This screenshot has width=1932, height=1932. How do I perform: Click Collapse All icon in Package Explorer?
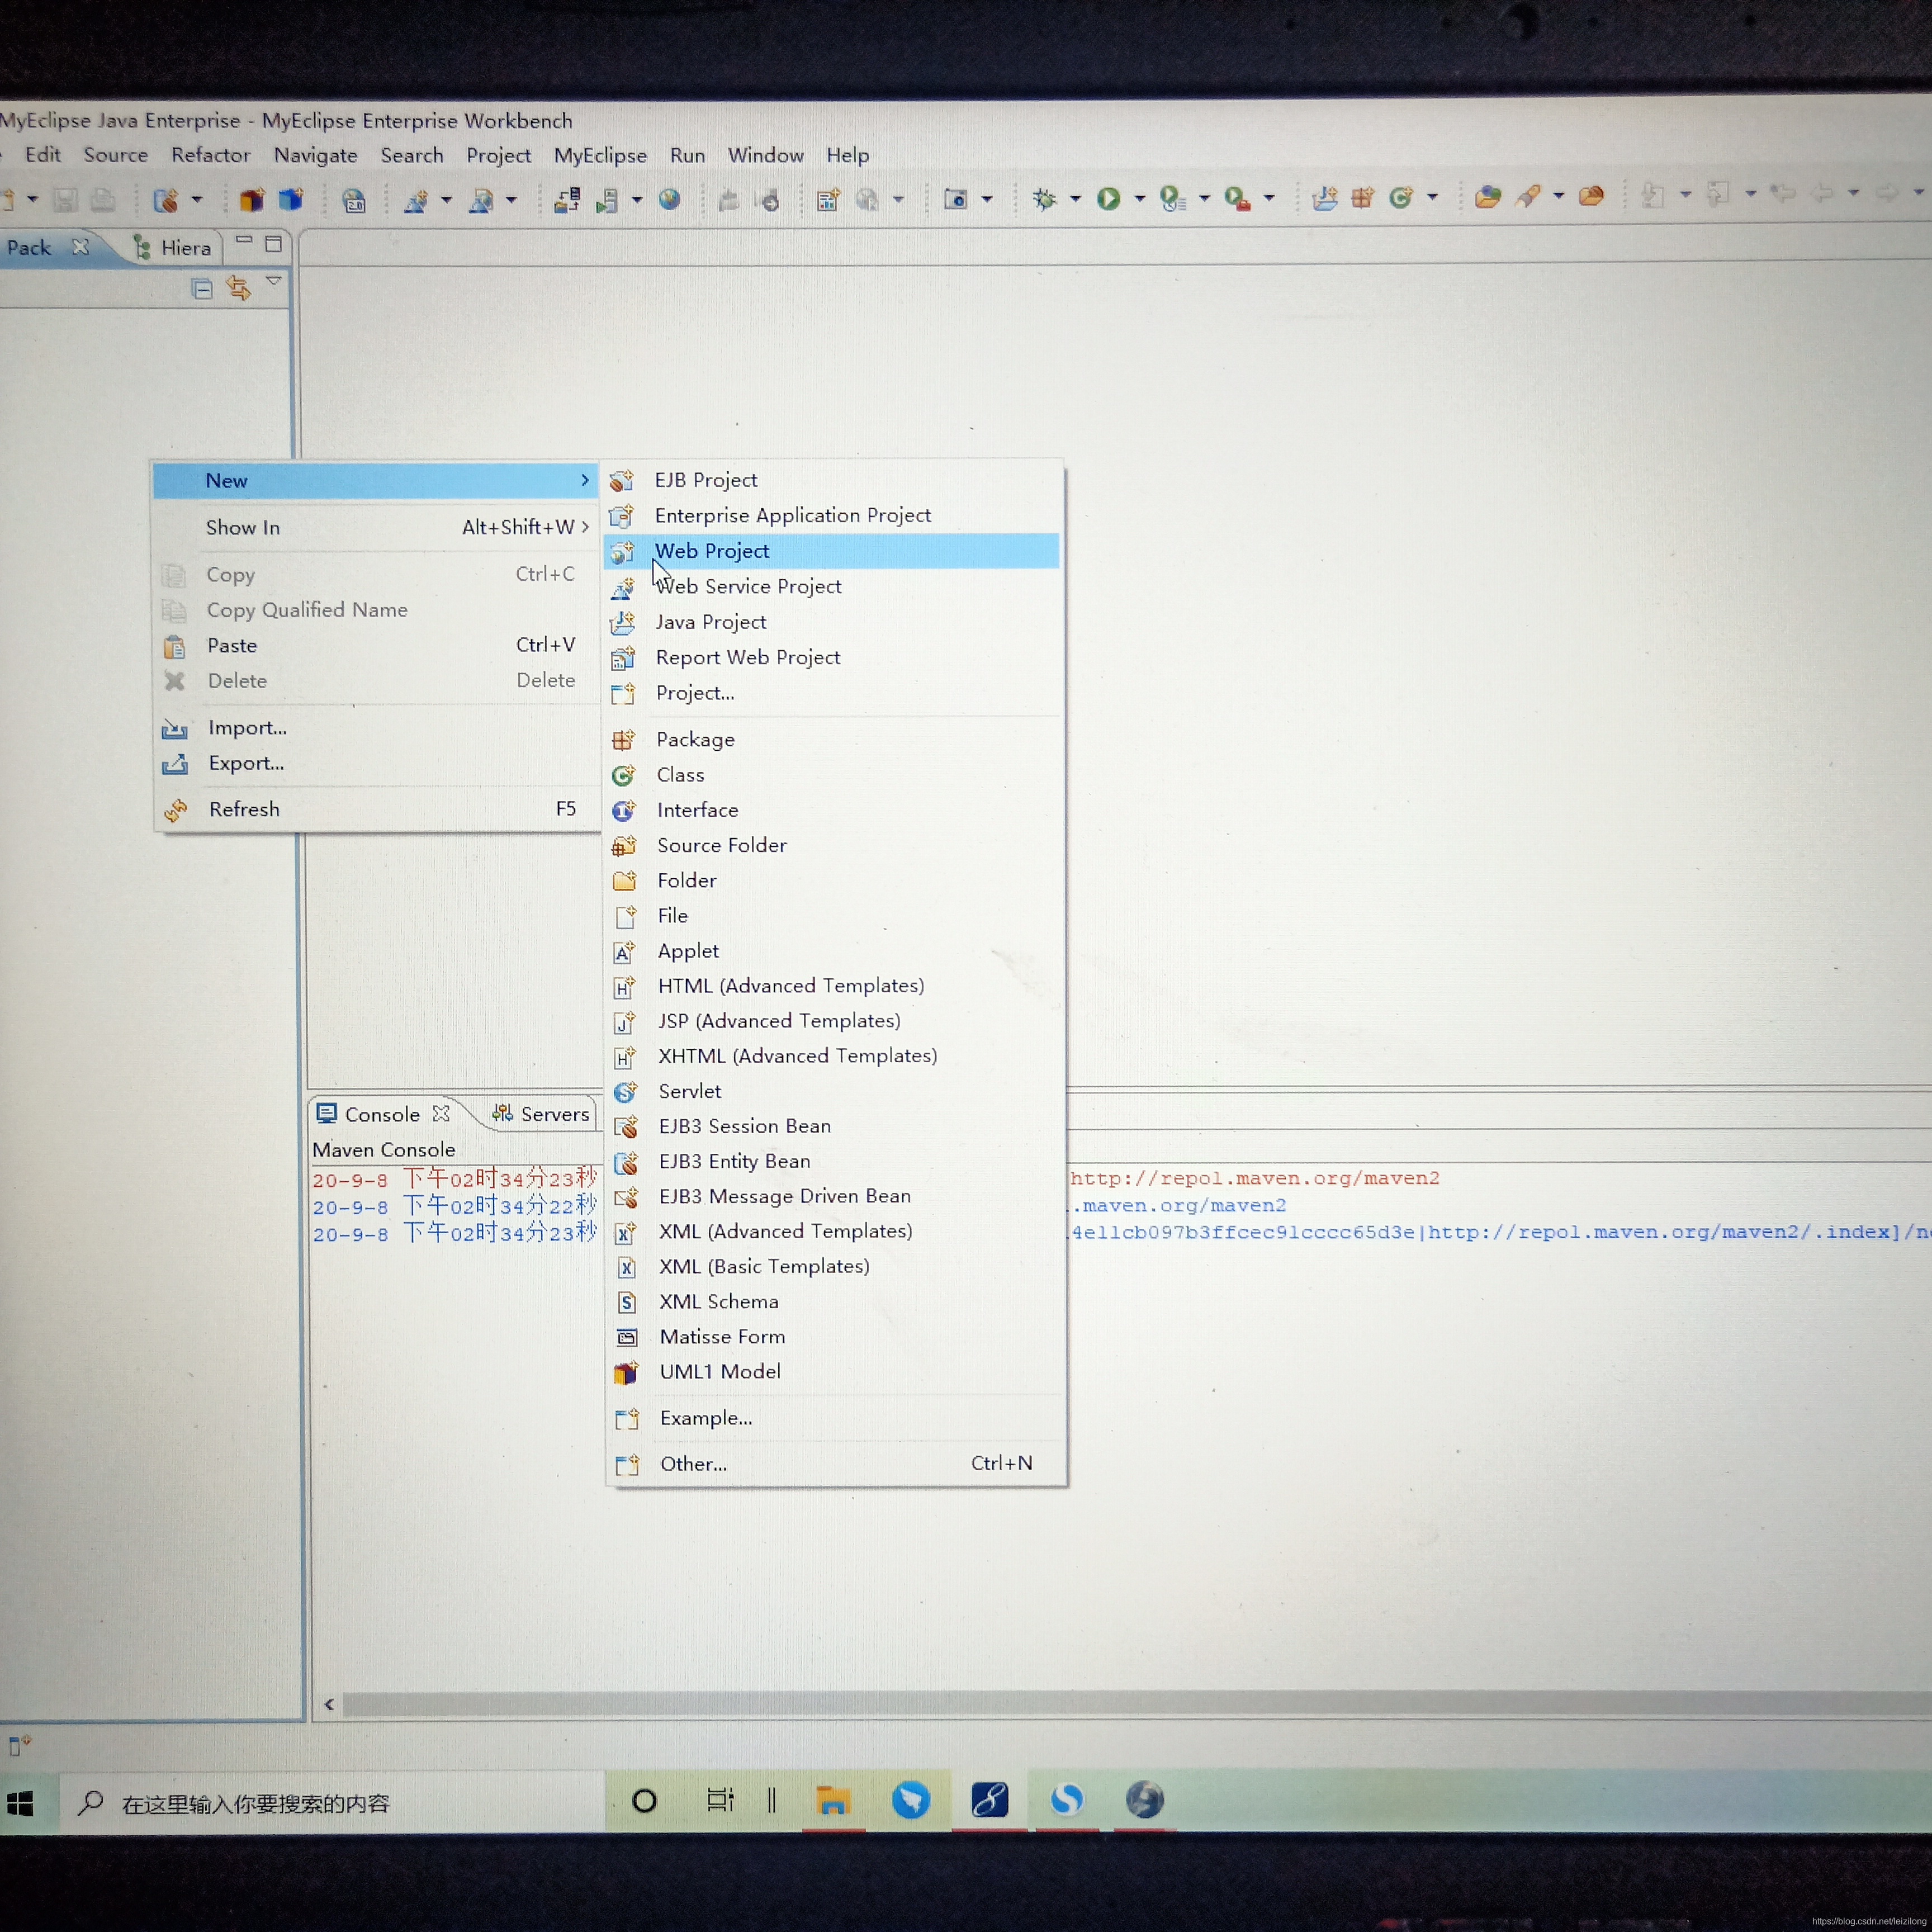(202, 290)
